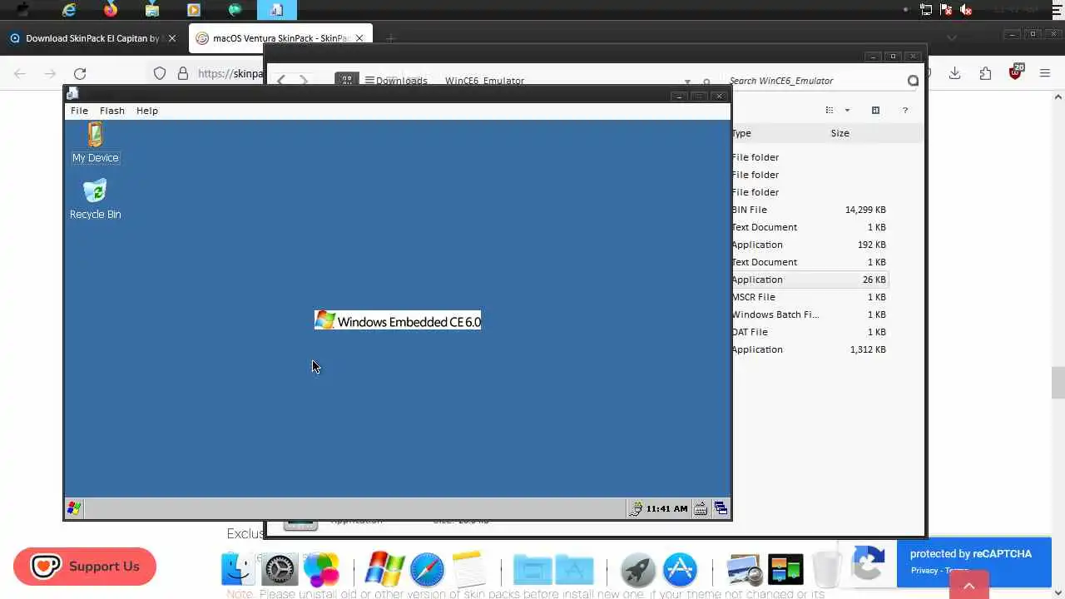The height and width of the screenshot is (599, 1065).
Task: Select the Recycle Bin on CE desktop
Action: point(95,199)
